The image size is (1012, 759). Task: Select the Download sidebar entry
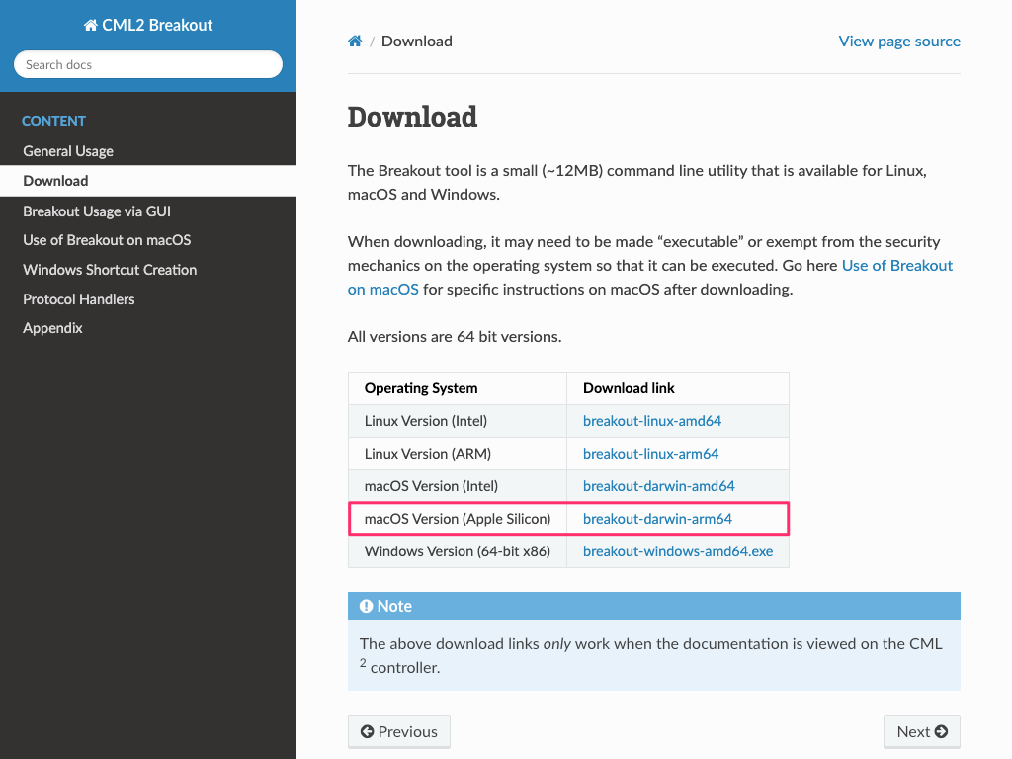148,181
